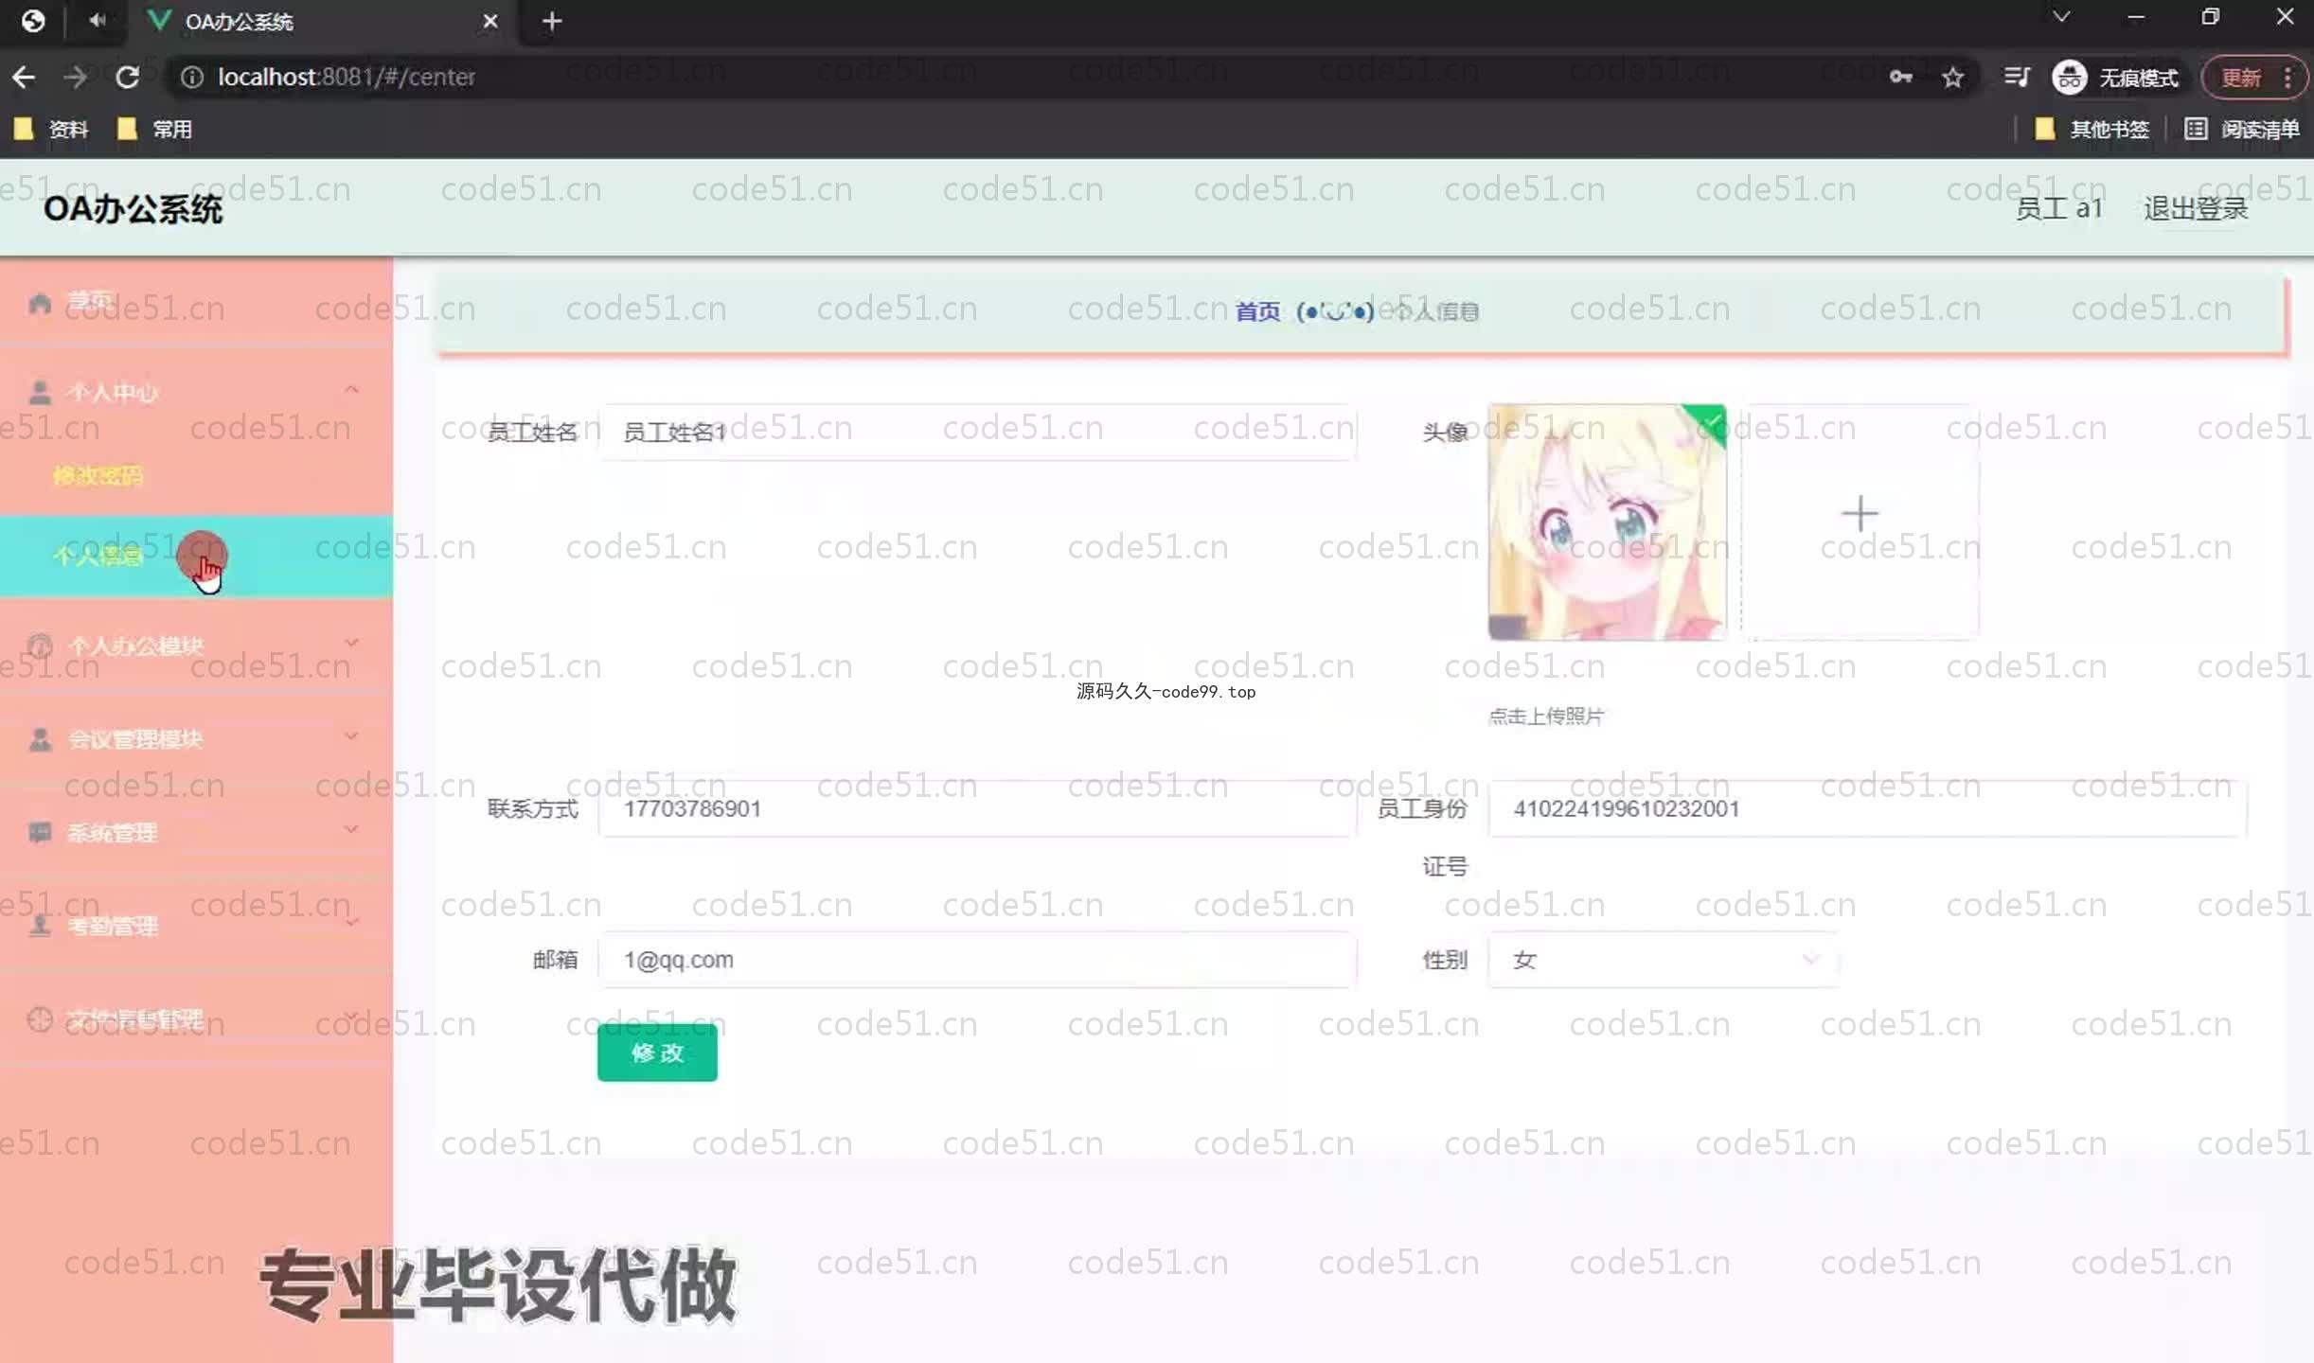Click the uploaded anime avatar thumbnail
The width and height of the screenshot is (2314, 1363).
tap(1607, 522)
